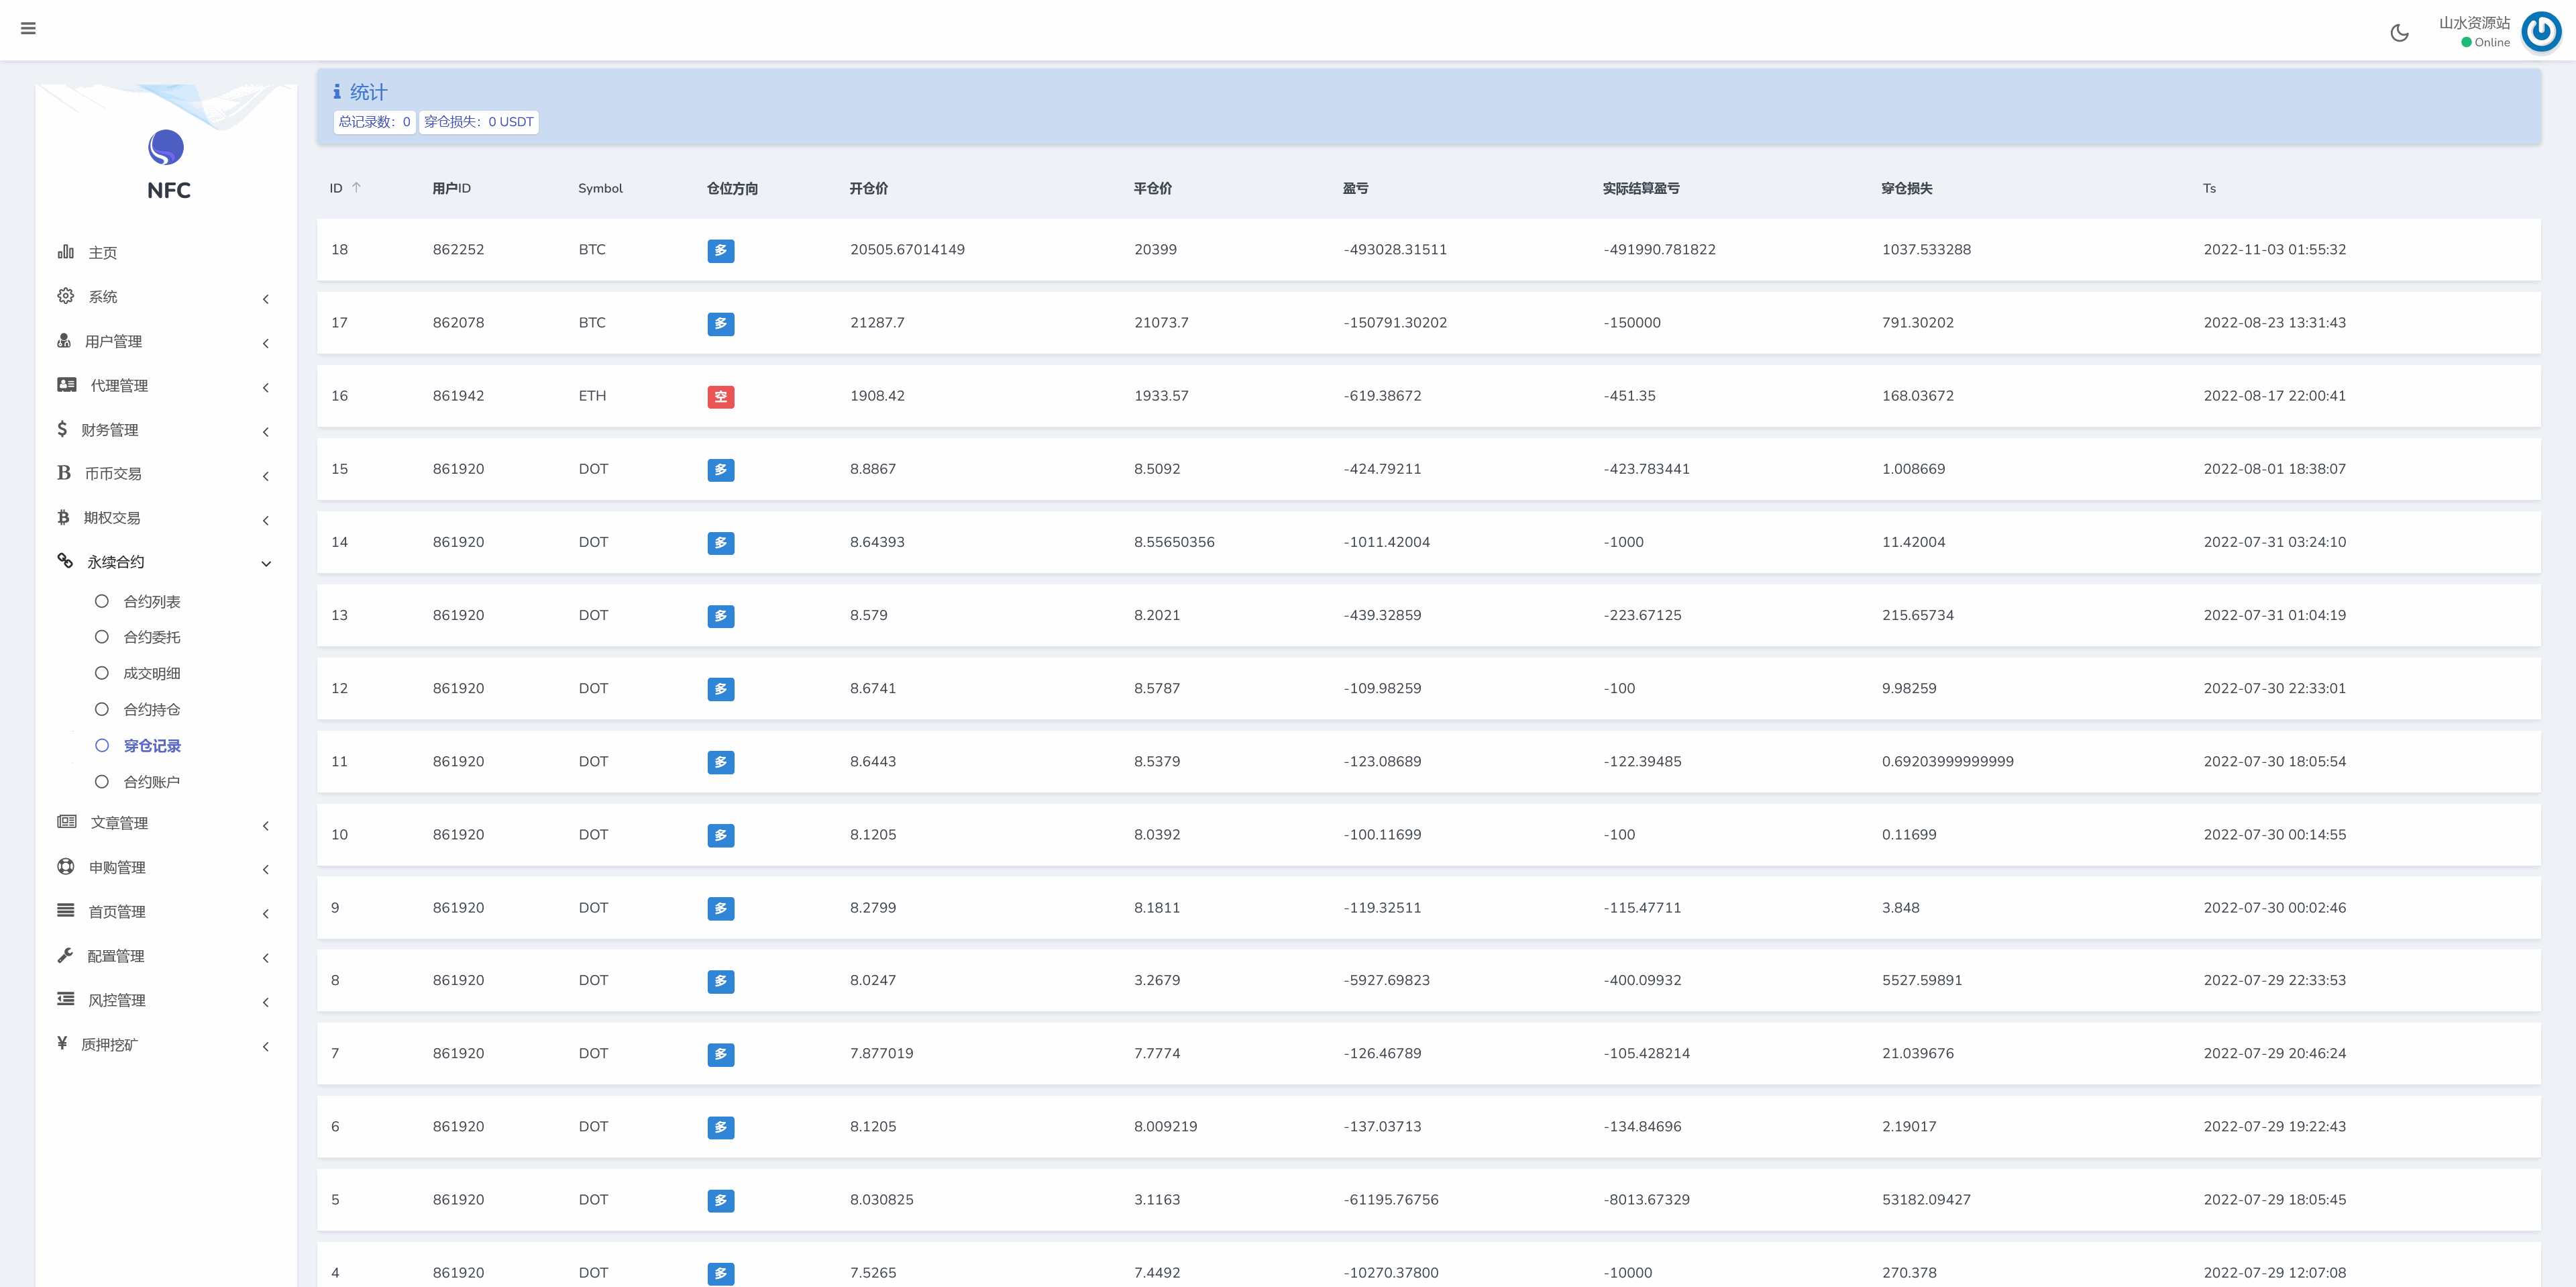The image size is (2576, 1287).
Task: Click the 空 position badge on row 16
Action: [x=721, y=396]
